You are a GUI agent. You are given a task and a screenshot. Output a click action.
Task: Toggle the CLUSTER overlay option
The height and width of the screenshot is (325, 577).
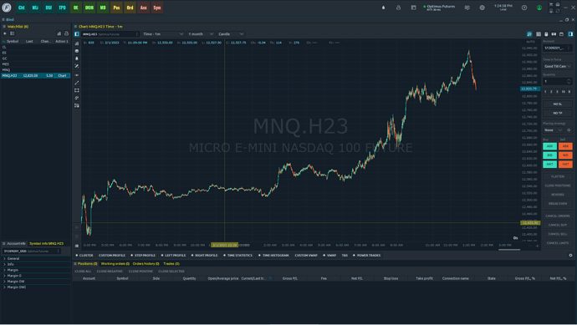(x=84, y=255)
